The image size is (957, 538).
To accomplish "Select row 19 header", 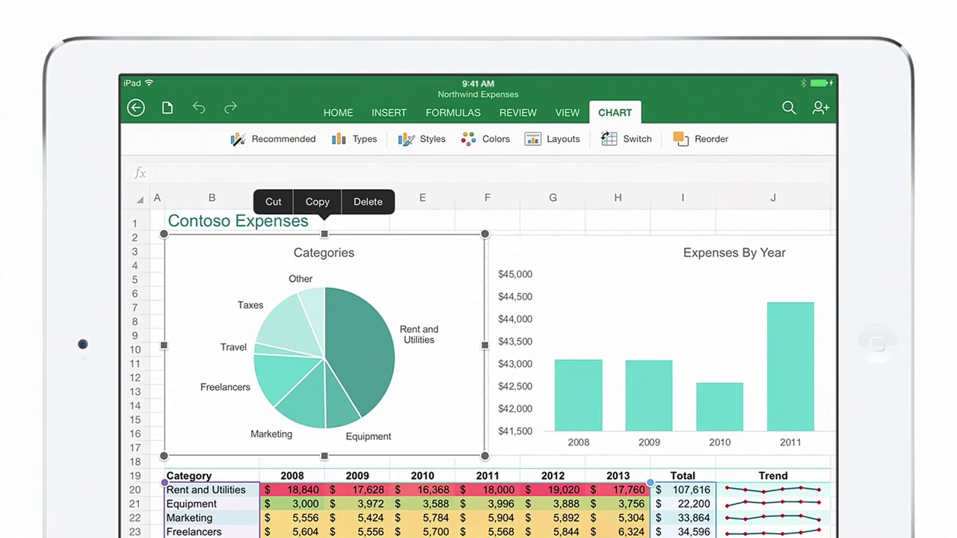I will click(135, 476).
